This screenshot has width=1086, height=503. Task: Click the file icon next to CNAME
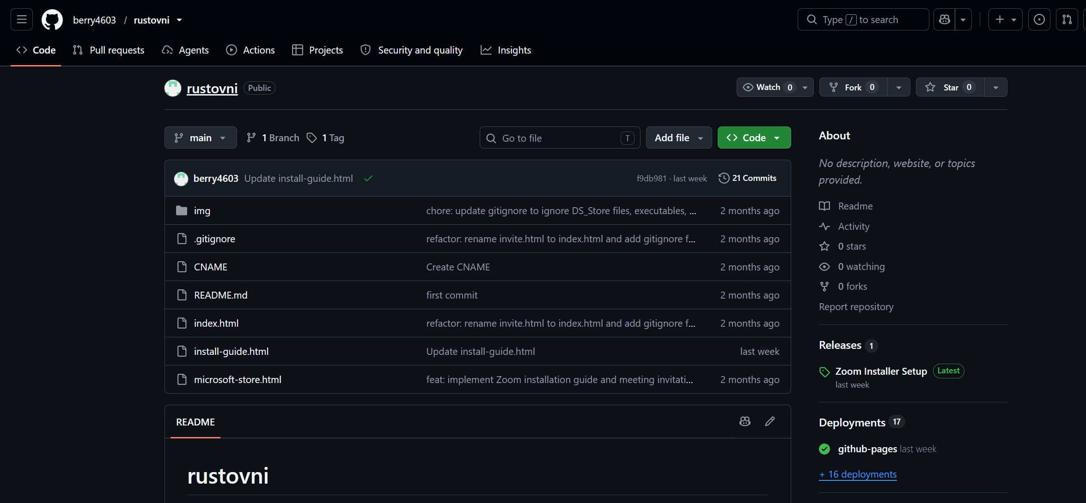tap(182, 267)
